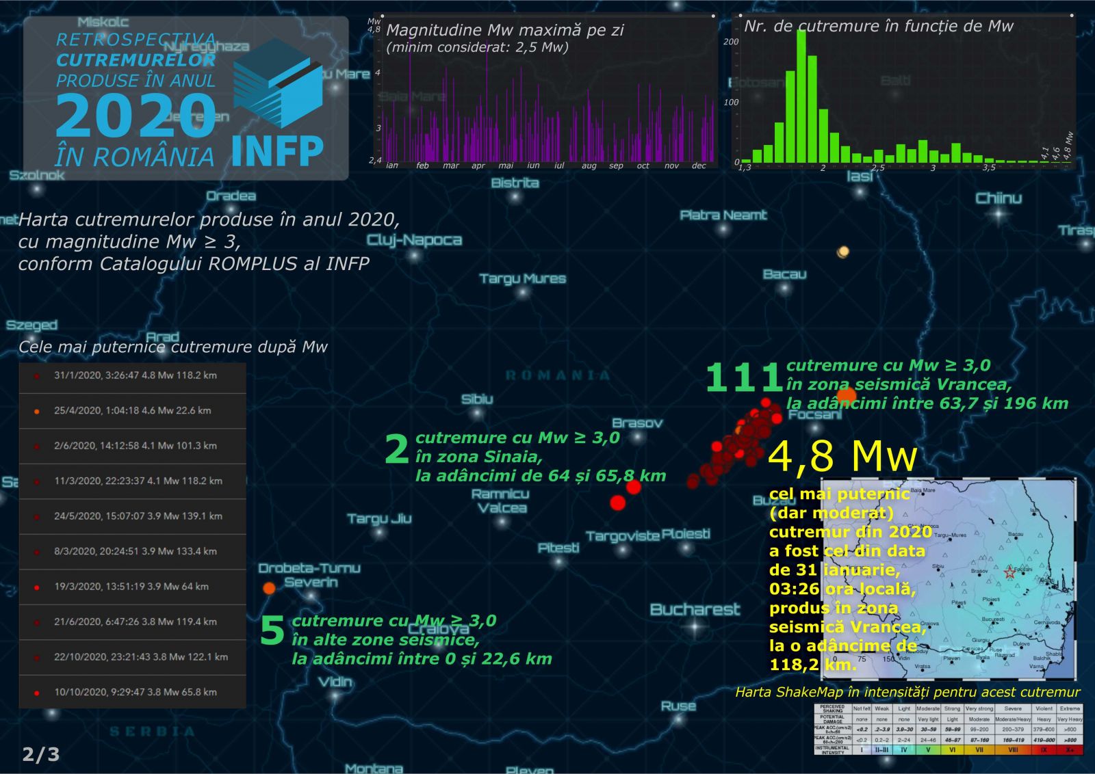Select the orange marker near Drobeta-Turnu Severin
1095x774 pixels.
270,588
